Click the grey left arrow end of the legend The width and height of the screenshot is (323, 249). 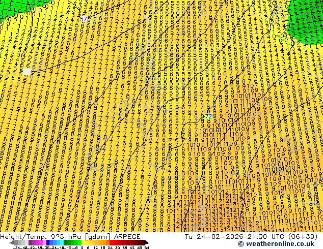[x=12, y=242]
